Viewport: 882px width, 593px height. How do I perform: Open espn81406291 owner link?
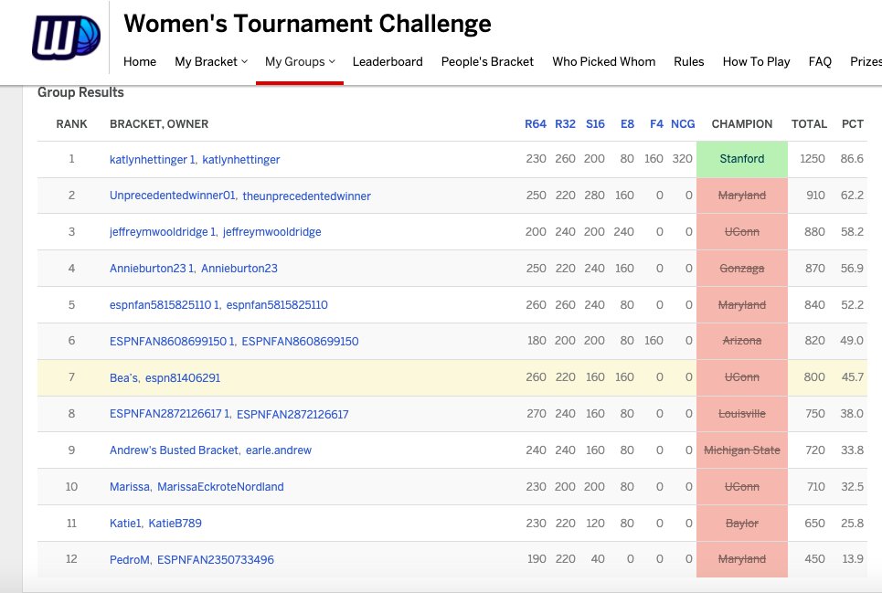tap(183, 377)
